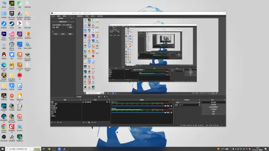Select the first scene in scenes list
Image resolution: width=269 pixels, height=151 pixels.
click(66, 102)
